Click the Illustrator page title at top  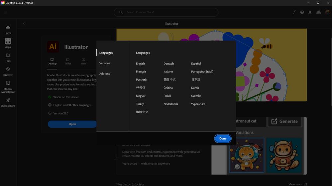click(171, 24)
